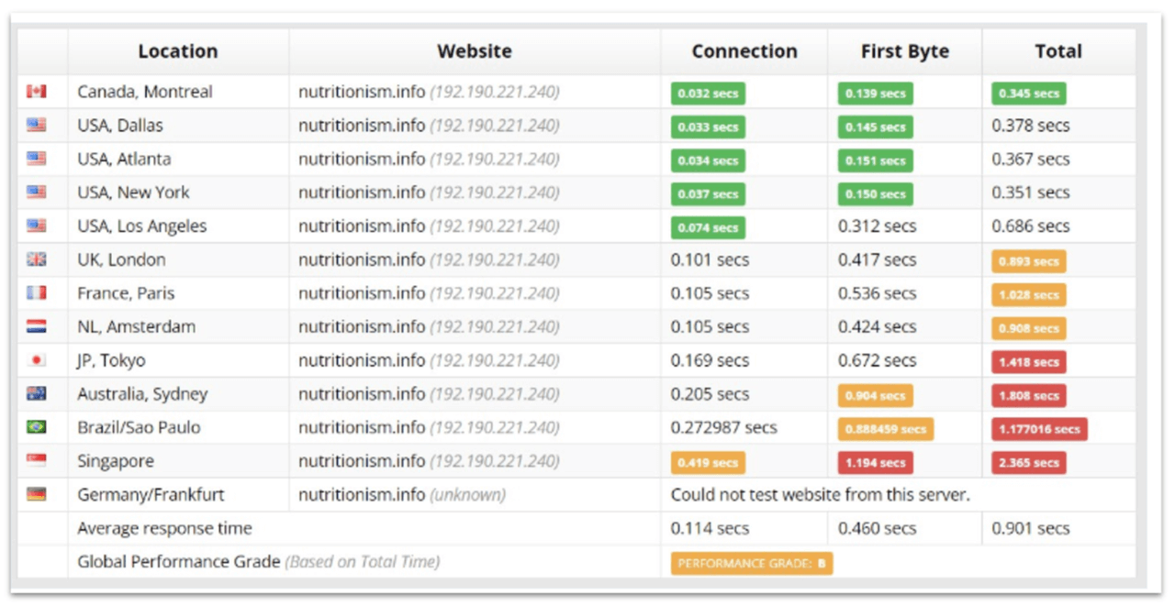Click the Netherlands flag icon for Amsterdam
The width and height of the screenshot is (1175, 606).
tap(37, 326)
